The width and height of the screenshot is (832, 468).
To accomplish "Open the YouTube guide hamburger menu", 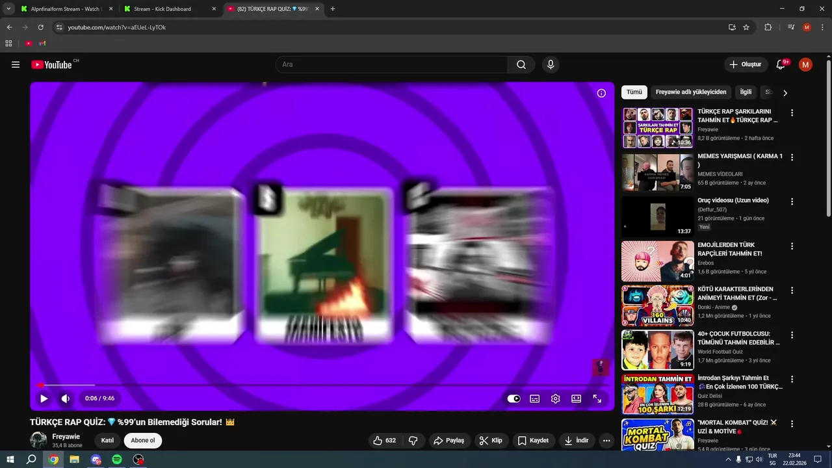I will 16,64.
